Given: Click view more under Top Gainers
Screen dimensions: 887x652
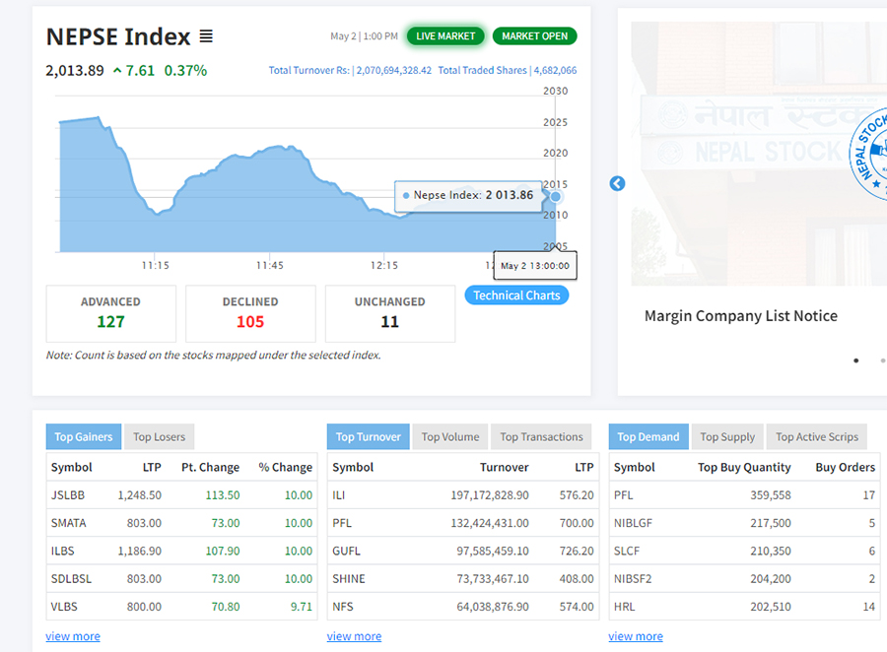Looking at the screenshot, I should [x=73, y=636].
